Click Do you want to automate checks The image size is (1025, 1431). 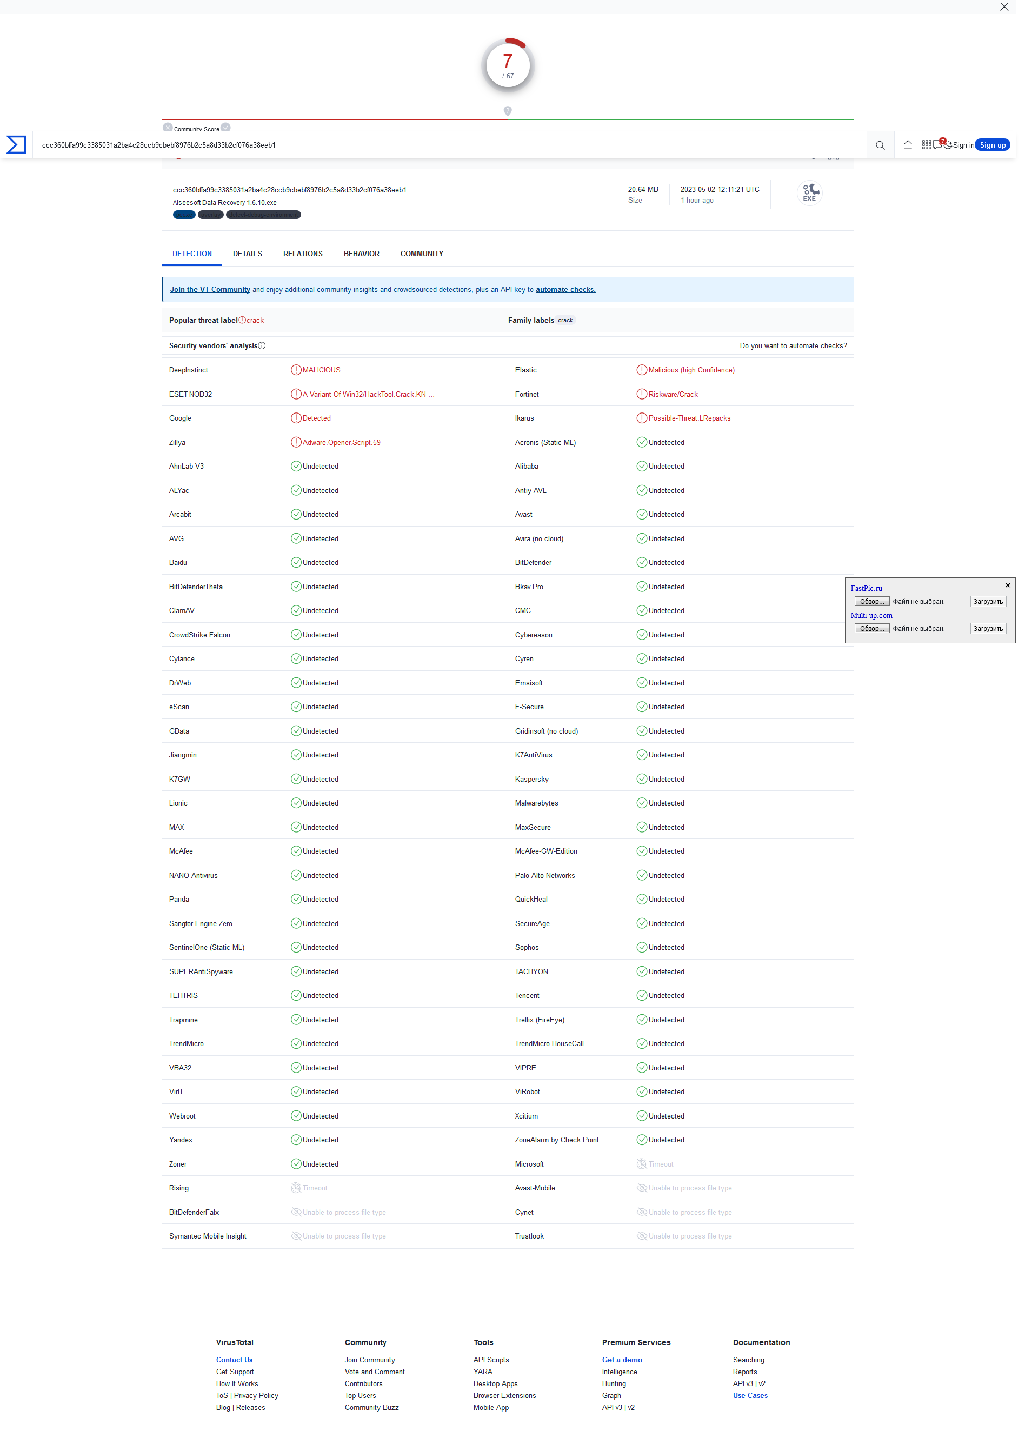[793, 346]
